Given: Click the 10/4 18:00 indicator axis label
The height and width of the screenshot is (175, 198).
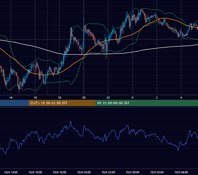Looking at the screenshot, I should (59, 172).
